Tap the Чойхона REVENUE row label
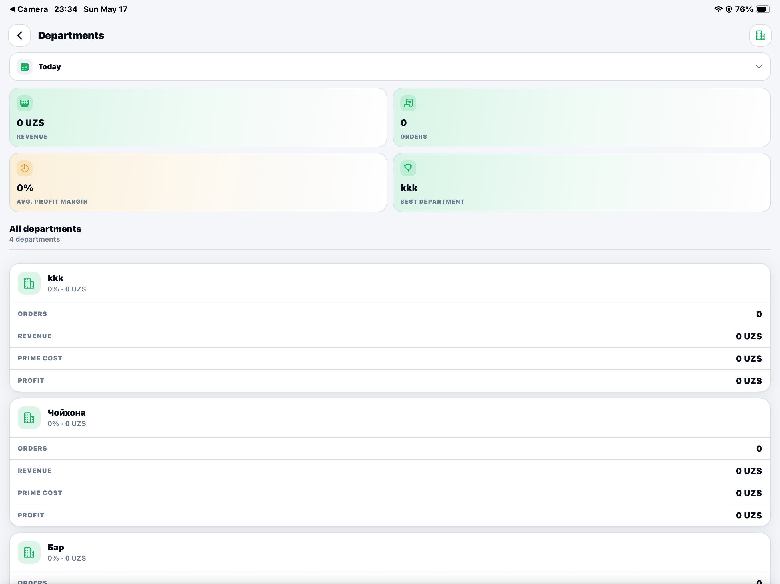 (35, 471)
